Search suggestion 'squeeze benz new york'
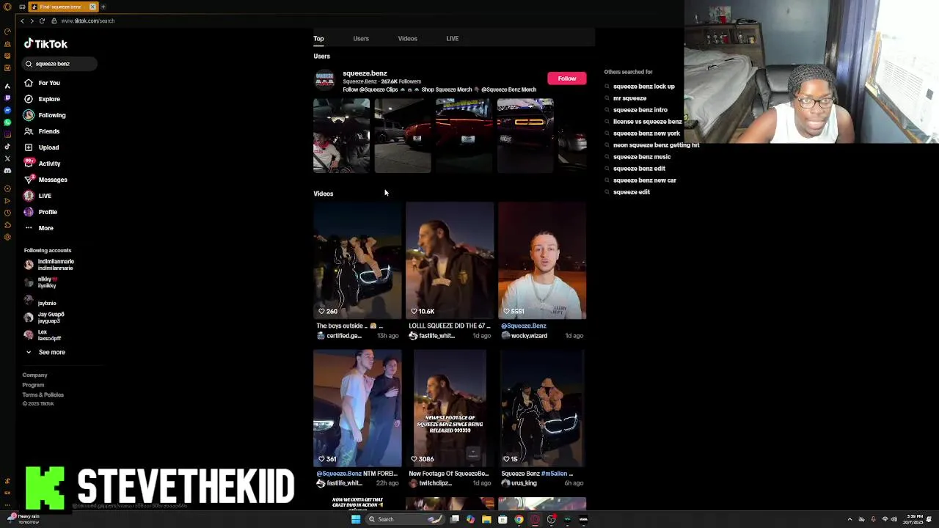Screen dimensions: 939x528 coord(646,133)
